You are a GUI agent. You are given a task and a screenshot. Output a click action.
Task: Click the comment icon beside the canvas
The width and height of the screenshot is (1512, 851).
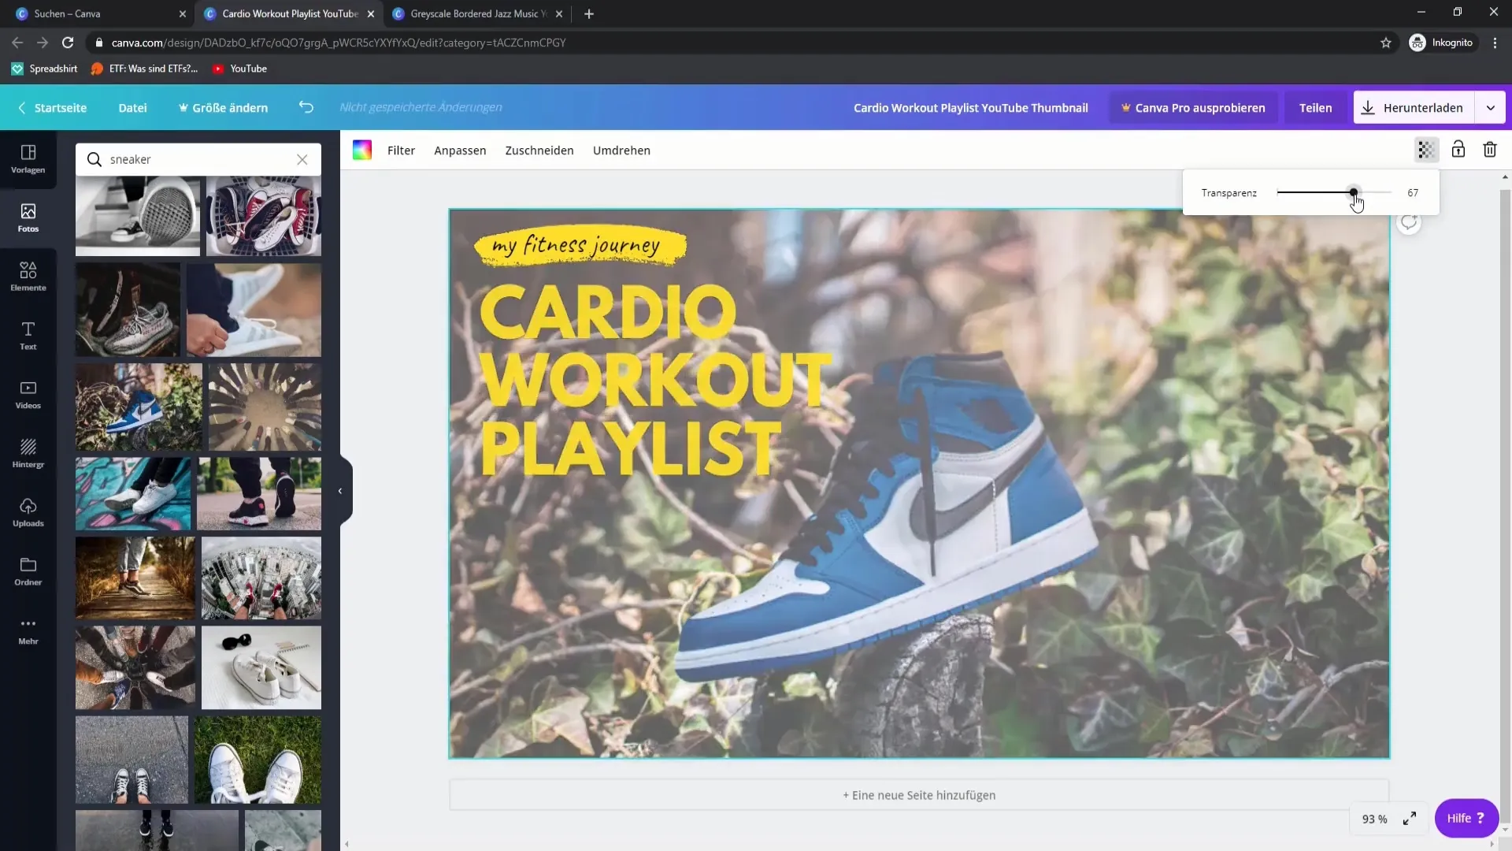point(1409,222)
